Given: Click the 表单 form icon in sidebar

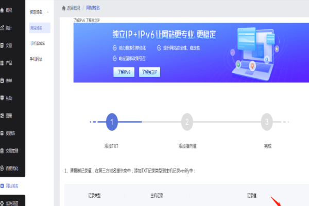Looking at the screenshot, I should [x=2, y=80].
